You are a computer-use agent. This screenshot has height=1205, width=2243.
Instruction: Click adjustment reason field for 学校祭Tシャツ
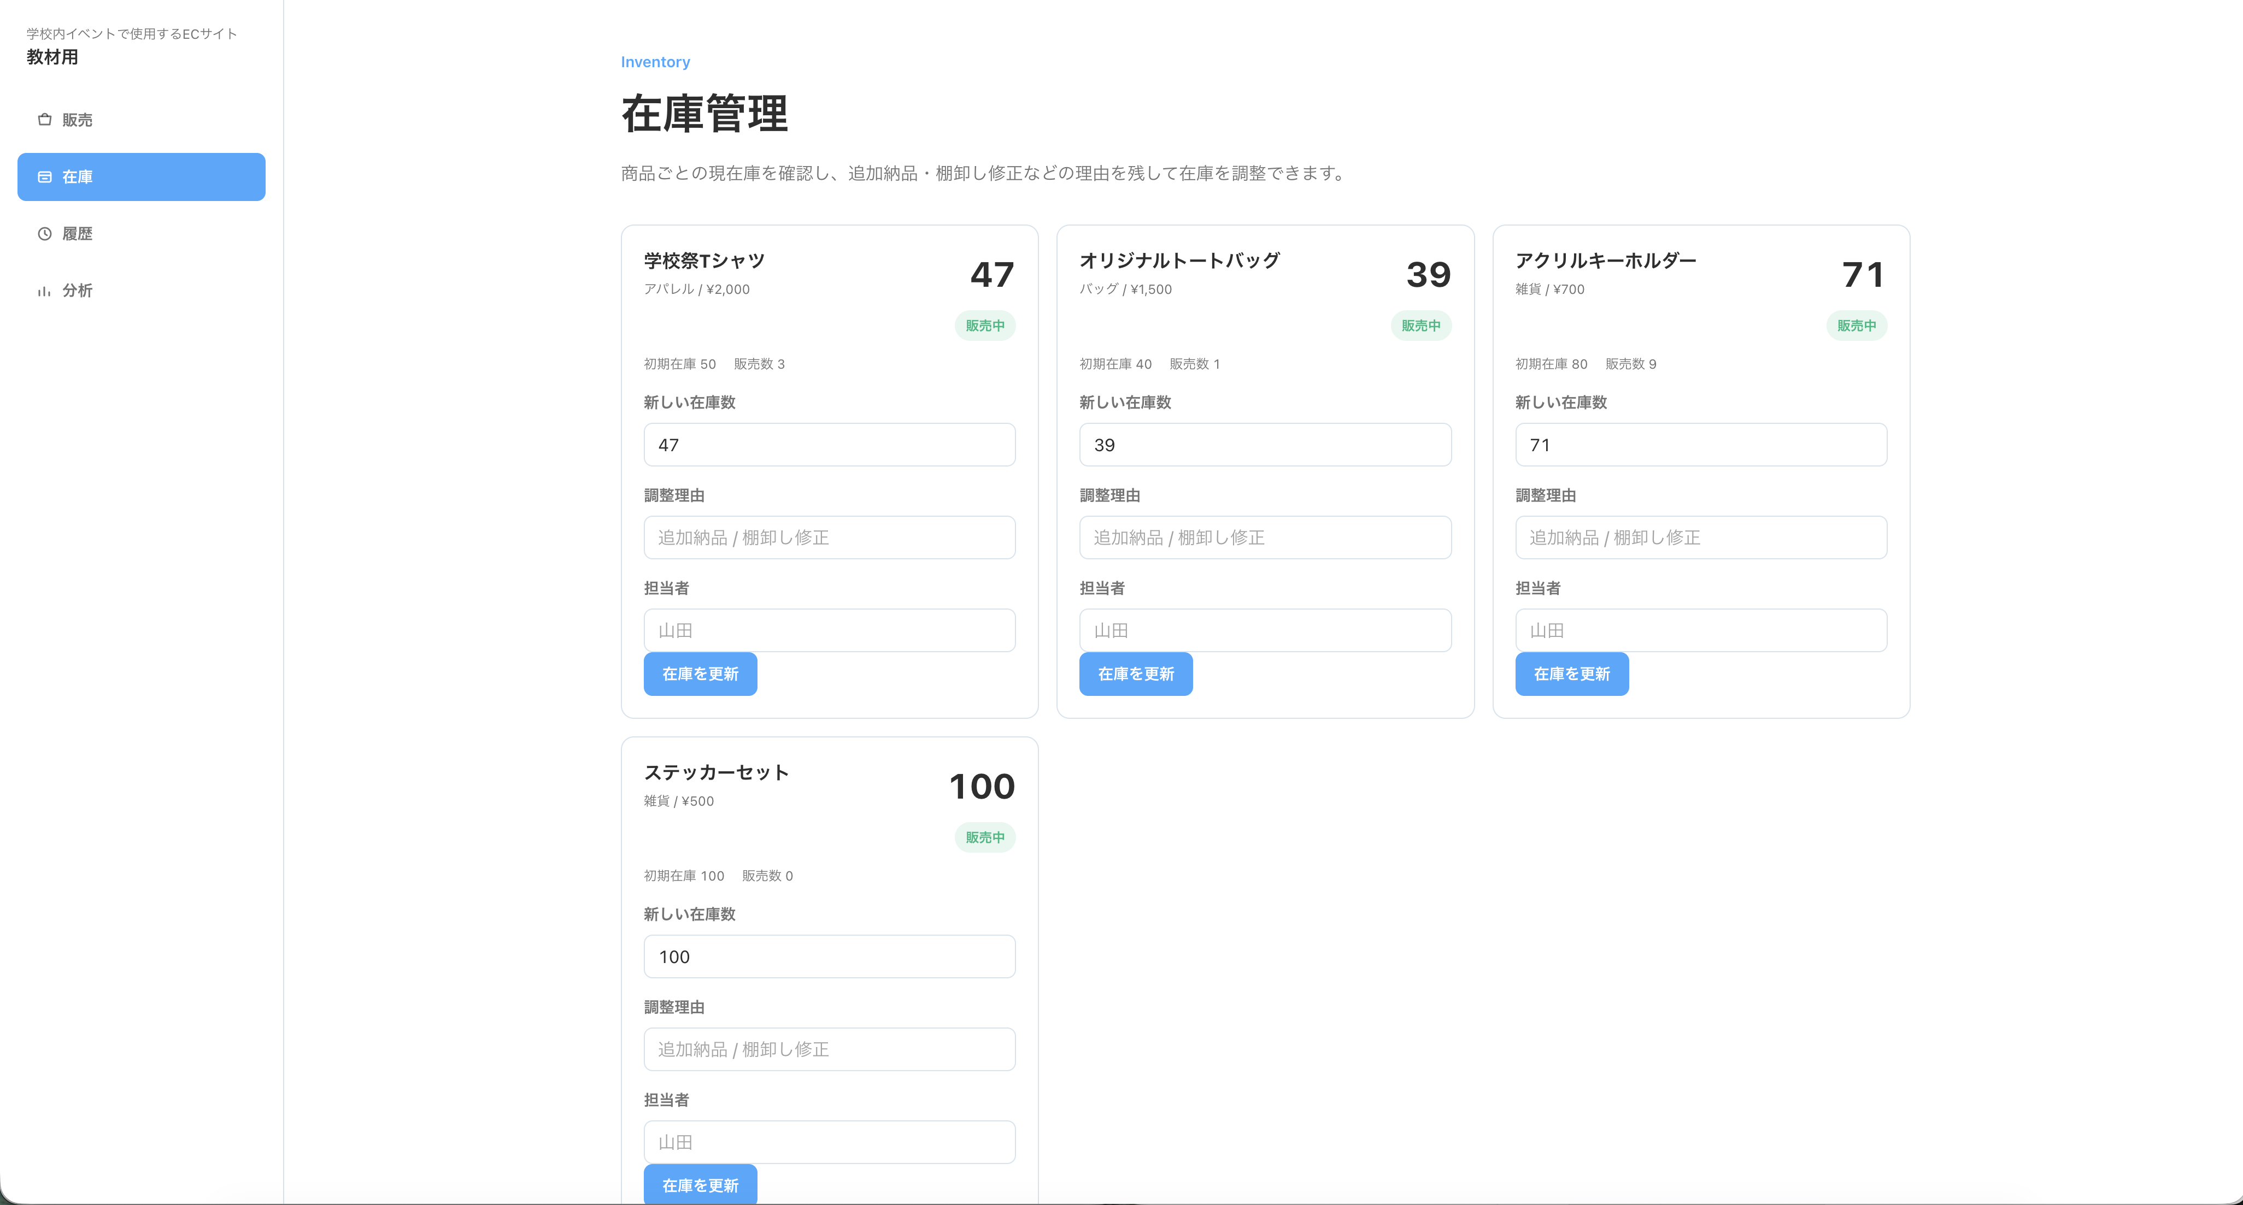click(x=829, y=537)
